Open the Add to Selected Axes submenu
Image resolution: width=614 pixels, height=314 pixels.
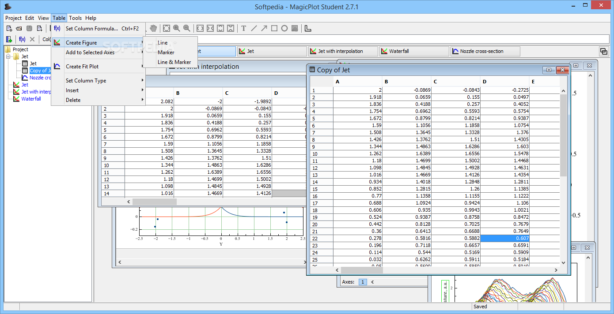(x=98, y=52)
